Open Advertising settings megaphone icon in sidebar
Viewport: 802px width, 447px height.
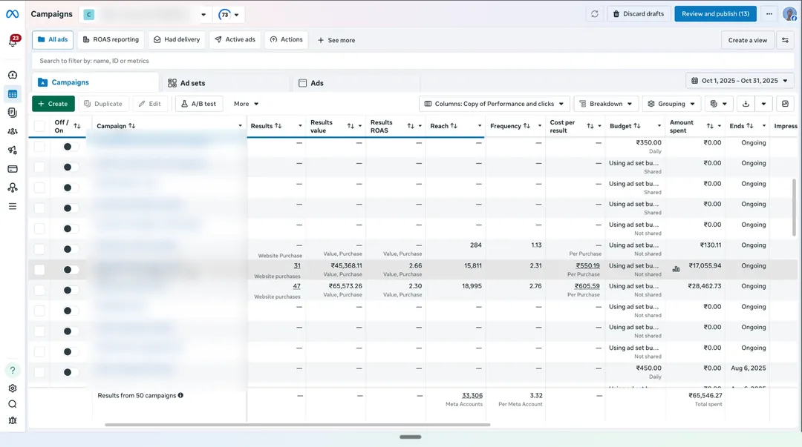coord(13,150)
